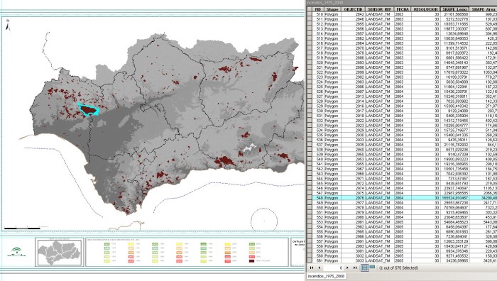Image resolution: width=497 pixels, height=281 pixels.
Task: Click the FECHA column header
Action: [403, 9]
